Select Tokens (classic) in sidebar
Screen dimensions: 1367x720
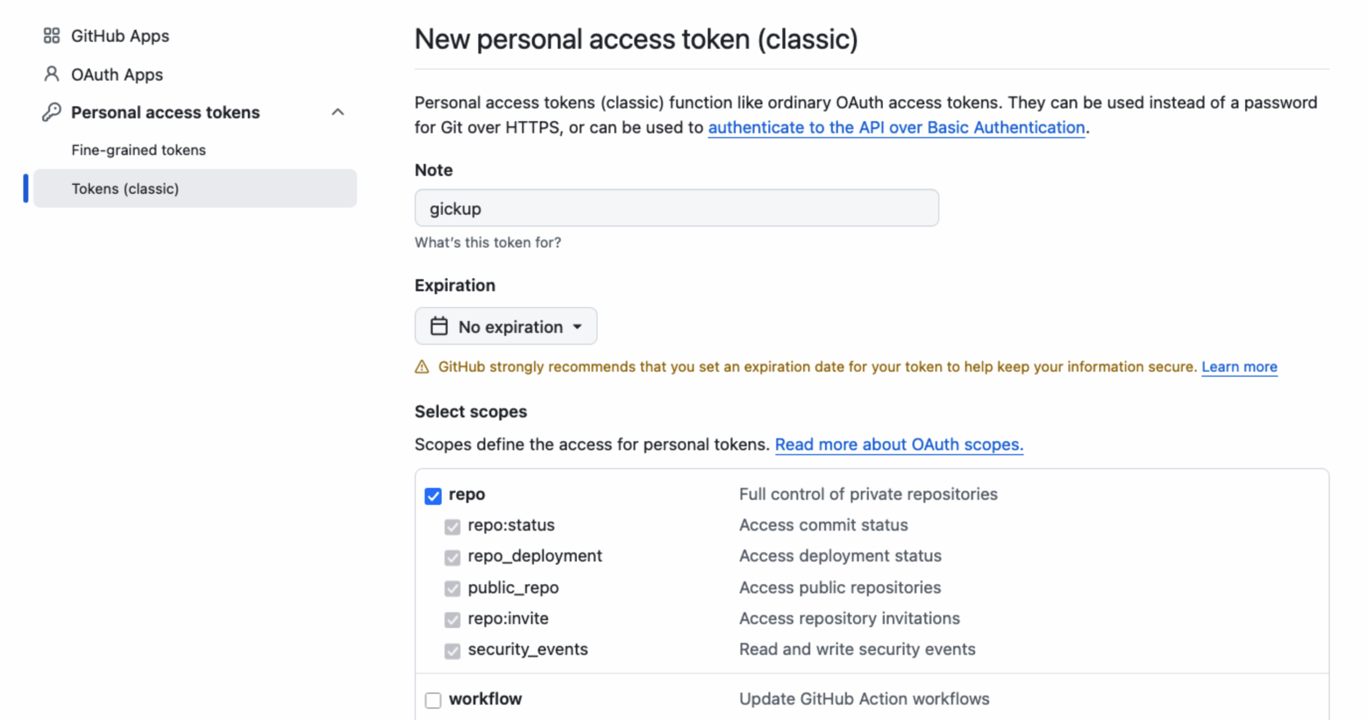(x=125, y=189)
